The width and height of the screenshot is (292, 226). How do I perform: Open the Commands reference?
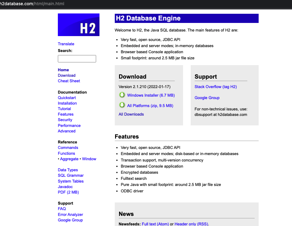pyautogui.click(x=68, y=148)
